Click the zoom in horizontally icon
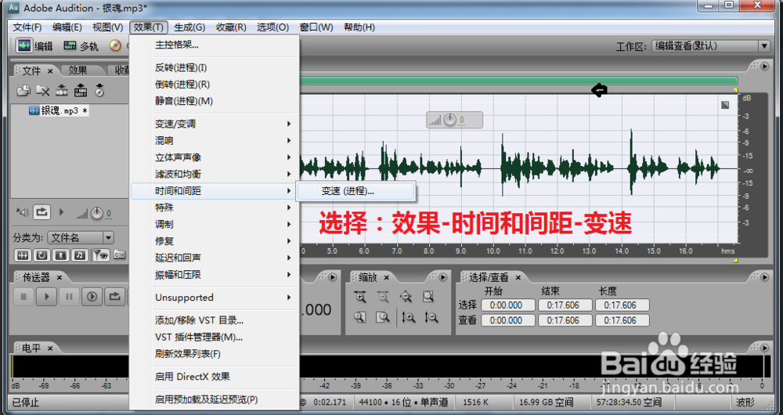783x415 pixels. 360,297
